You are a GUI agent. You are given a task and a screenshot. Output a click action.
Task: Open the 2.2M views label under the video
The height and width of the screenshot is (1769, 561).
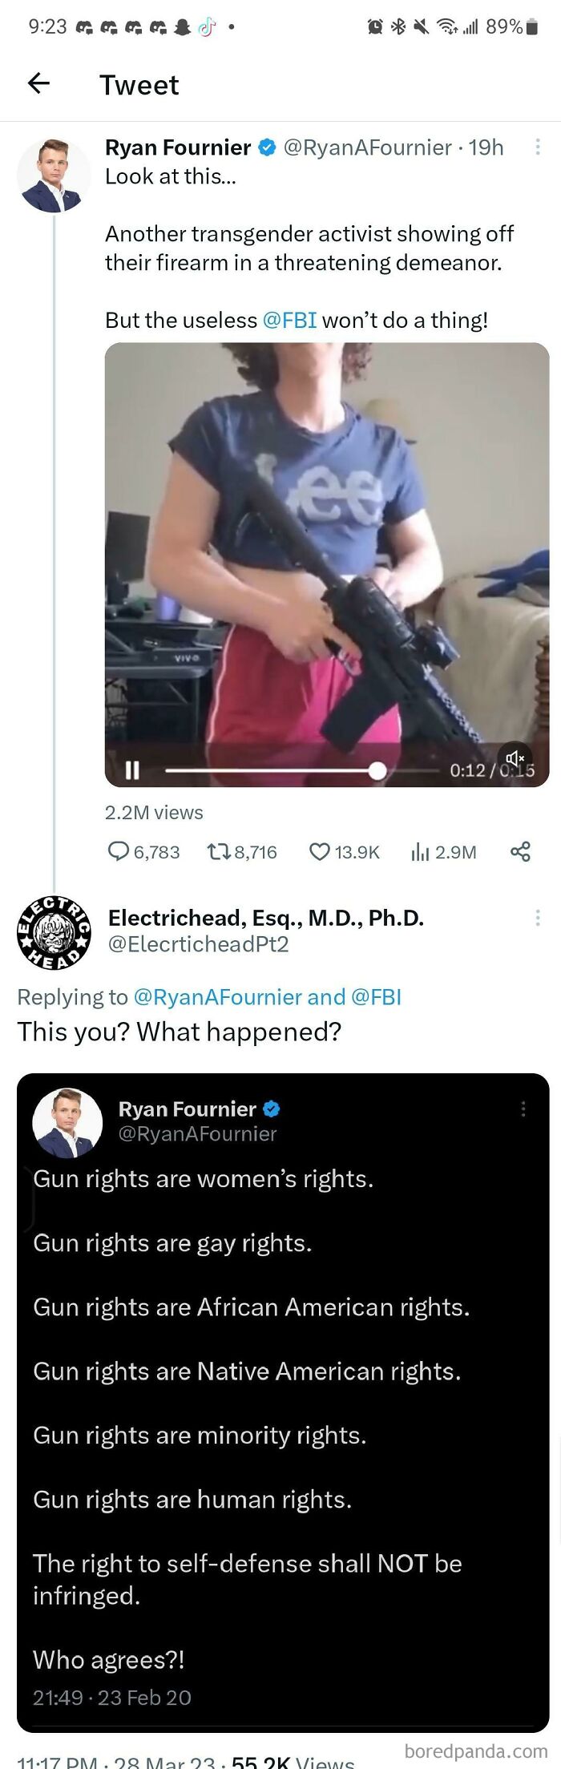[x=153, y=812]
